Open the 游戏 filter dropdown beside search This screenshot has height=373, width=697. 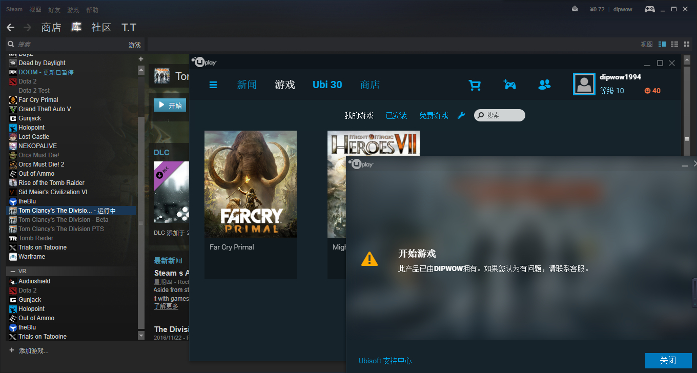pyautogui.click(x=134, y=45)
